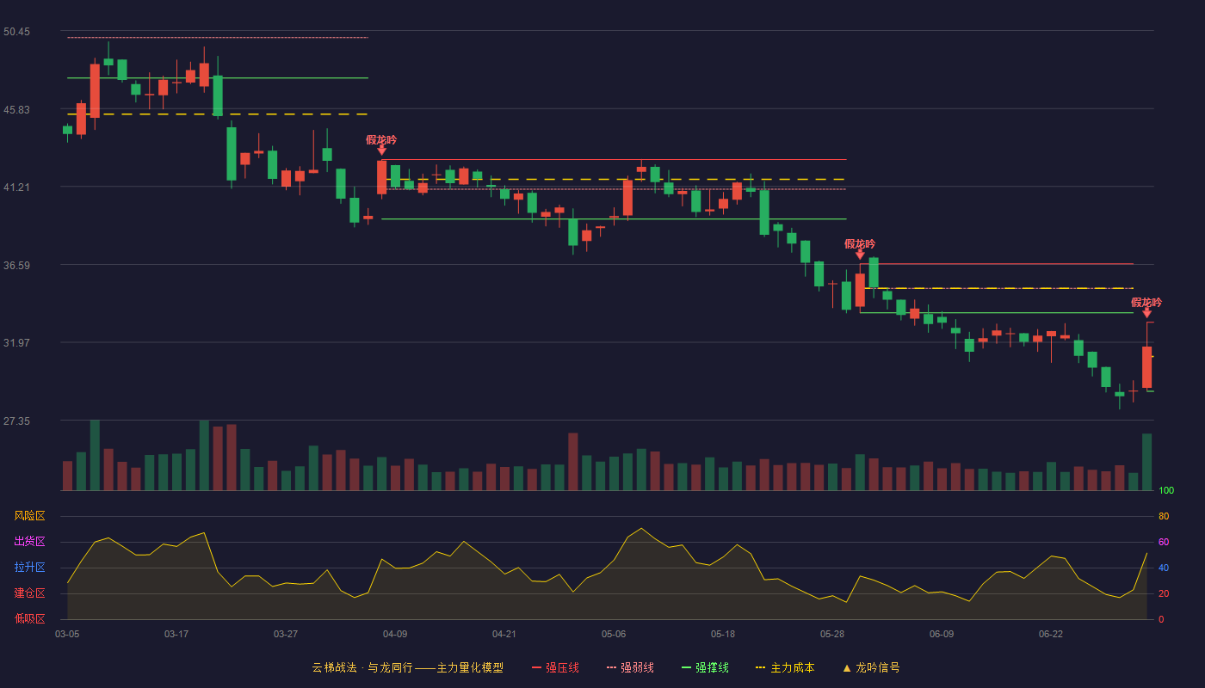The image size is (1205, 688).
Task: Select the 41.21 price axis label
Action: [16, 187]
